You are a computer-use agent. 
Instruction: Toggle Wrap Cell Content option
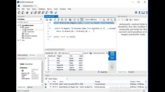pyautogui.click(x=107, y=53)
